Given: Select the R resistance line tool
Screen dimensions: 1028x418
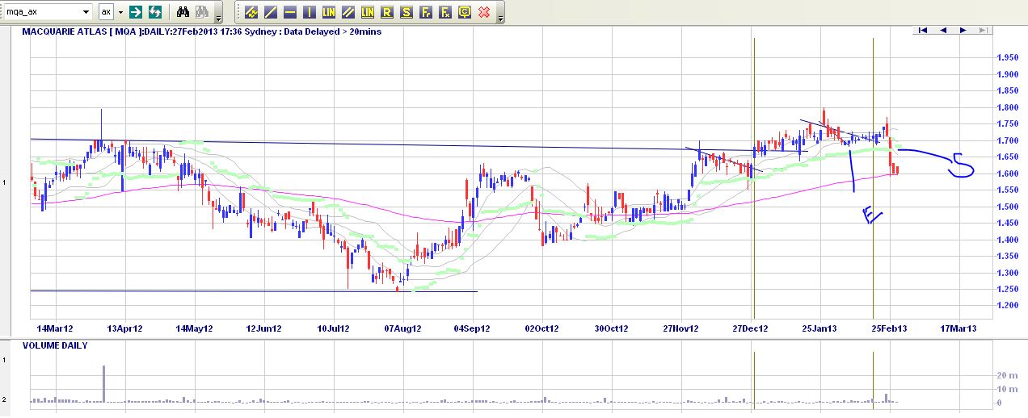Looking at the screenshot, I should click(386, 12).
